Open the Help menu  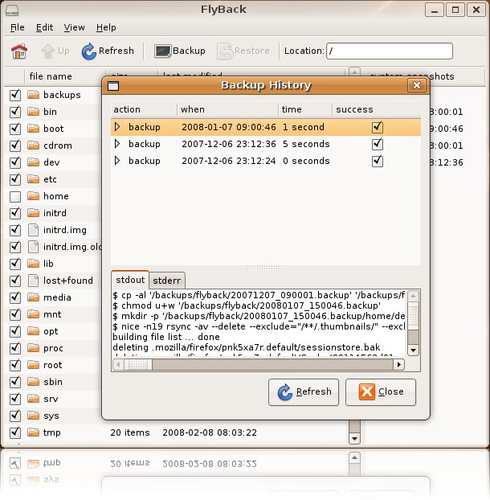coord(106,28)
